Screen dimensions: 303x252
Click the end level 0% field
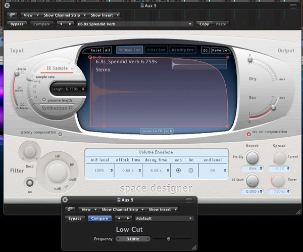coord(213,171)
